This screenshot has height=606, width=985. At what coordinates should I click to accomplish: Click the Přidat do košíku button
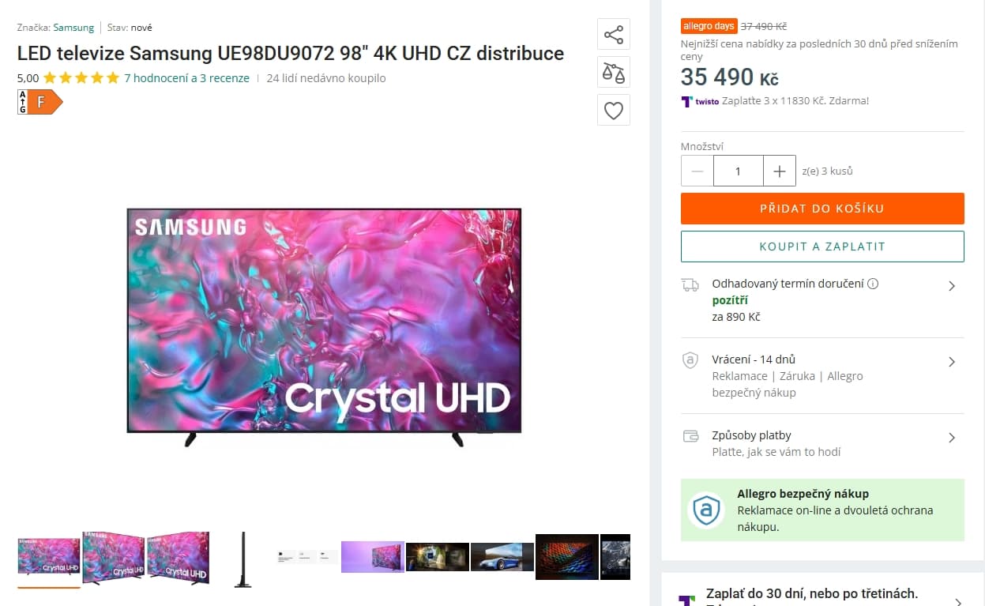click(822, 209)
